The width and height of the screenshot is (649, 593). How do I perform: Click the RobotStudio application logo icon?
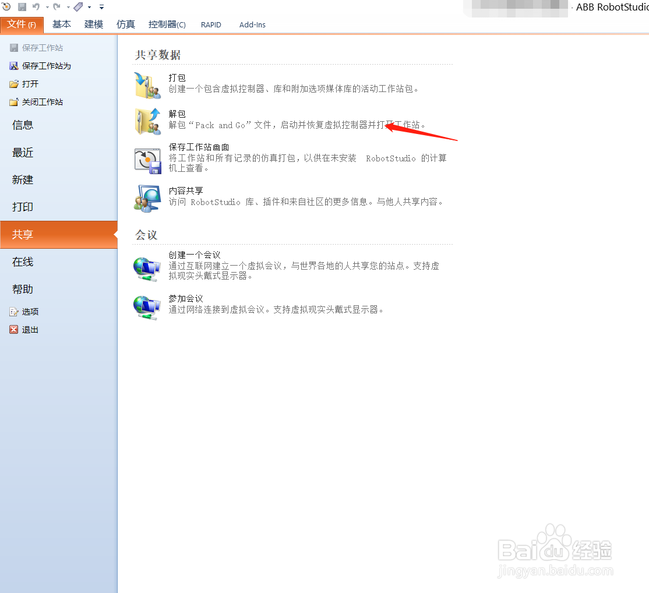pyautogui.click(x=6, y=6)
